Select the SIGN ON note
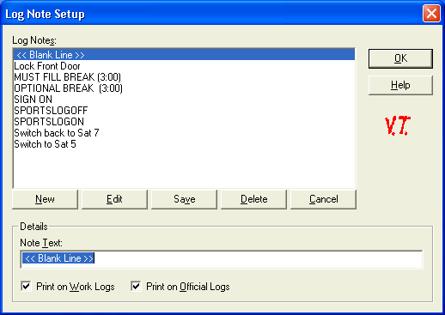Viewport: 445px width, 315px height. coord(184,100)
